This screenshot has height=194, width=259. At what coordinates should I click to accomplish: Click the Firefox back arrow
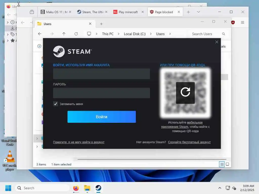tap(23, 22)
